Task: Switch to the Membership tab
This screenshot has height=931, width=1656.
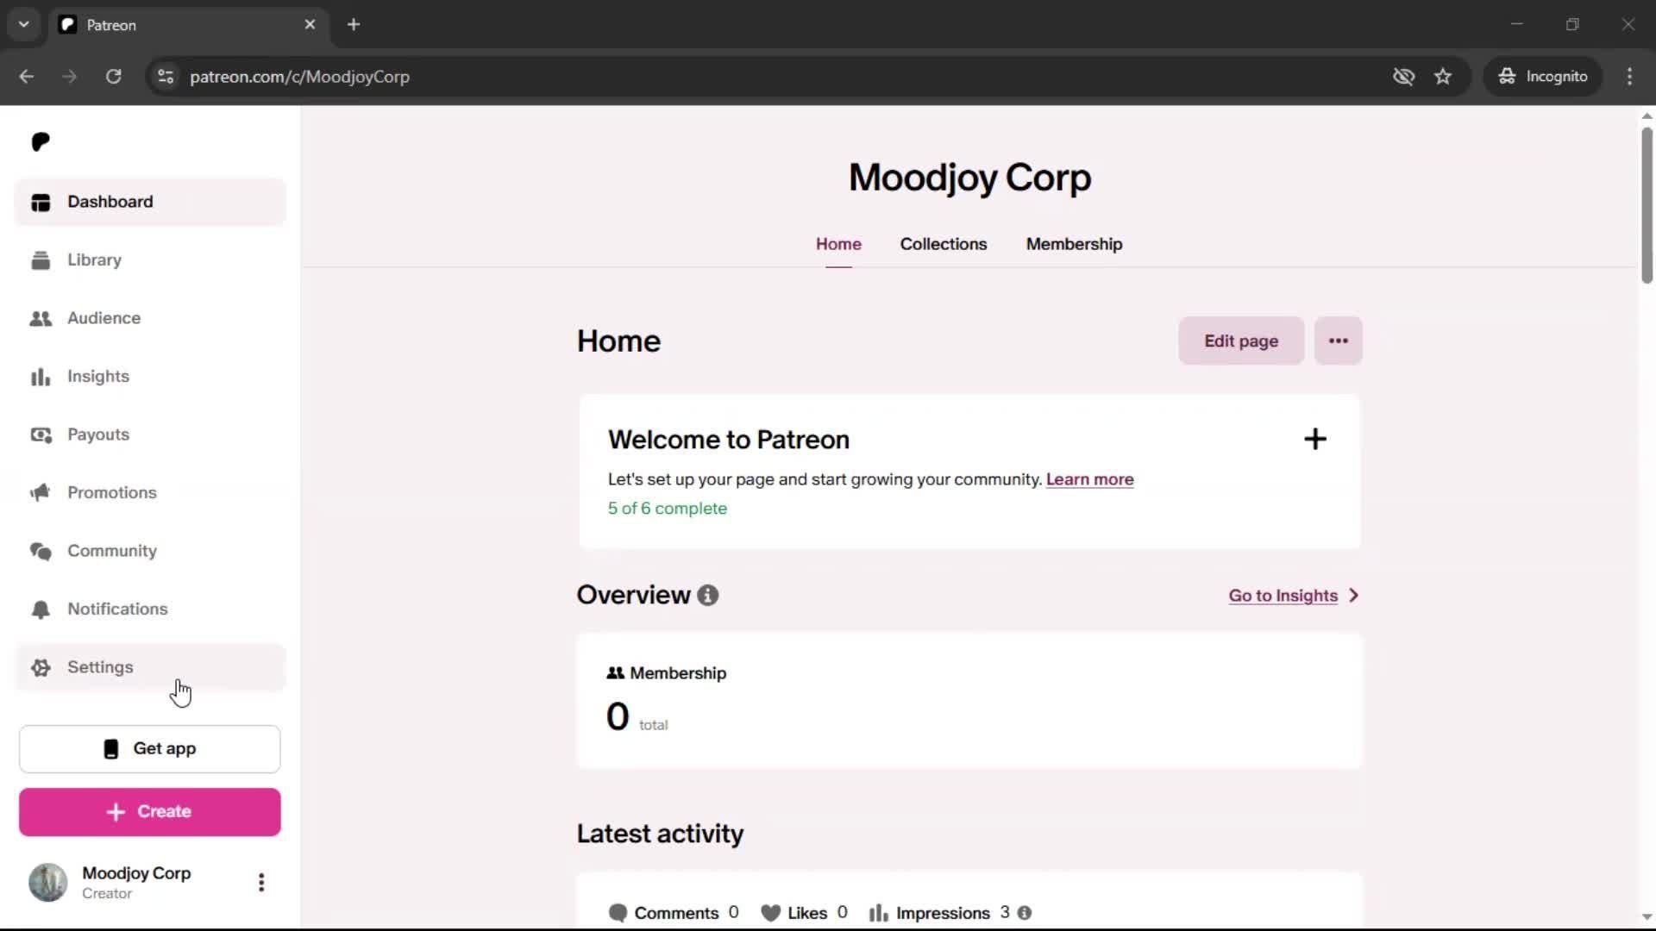Action: click(1074, 245)
